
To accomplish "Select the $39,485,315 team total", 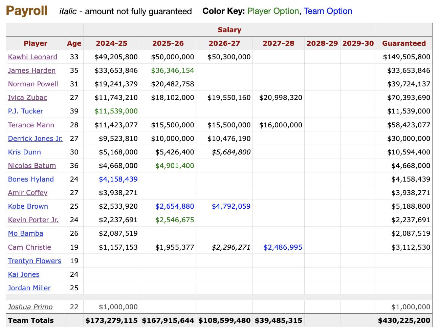I will click(279, 320).
